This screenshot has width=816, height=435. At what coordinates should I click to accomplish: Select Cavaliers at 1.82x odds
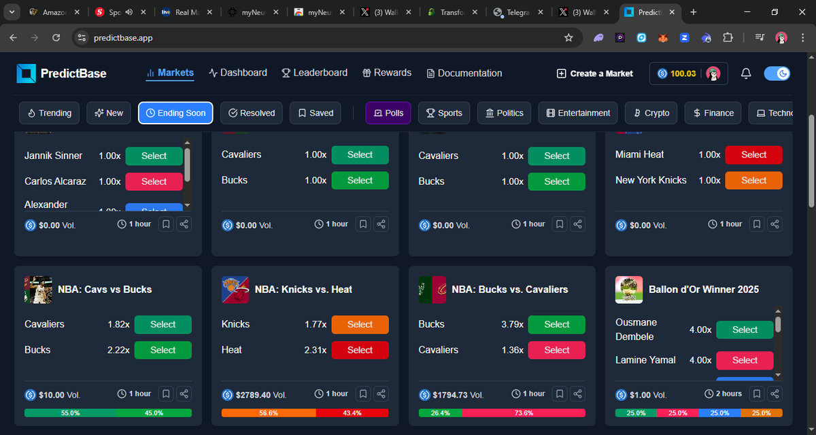(163, 325)
